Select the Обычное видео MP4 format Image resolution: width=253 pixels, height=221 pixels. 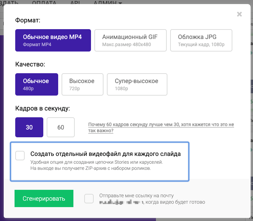click(53, 40)
